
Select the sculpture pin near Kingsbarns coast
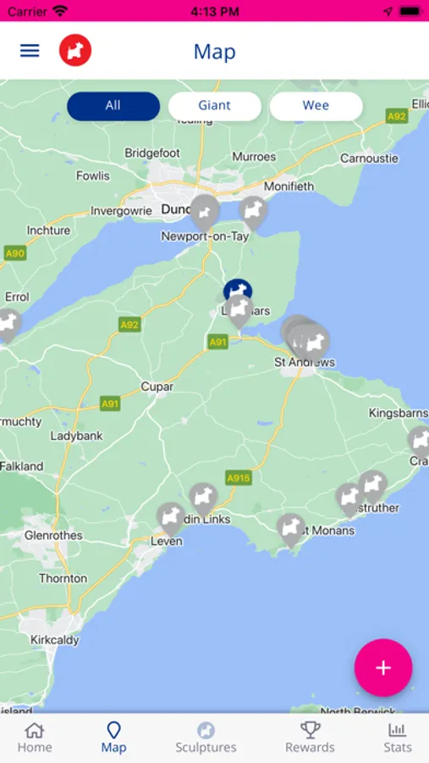click(x=420, y=442)
